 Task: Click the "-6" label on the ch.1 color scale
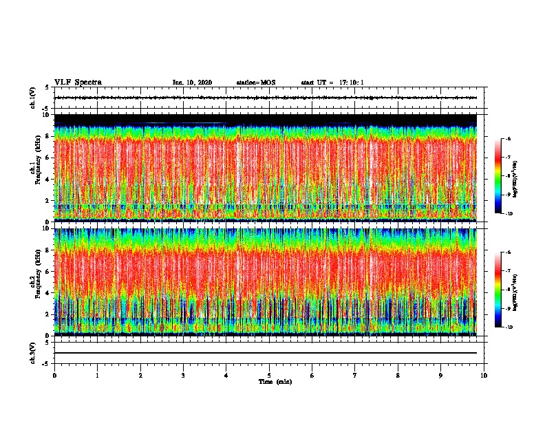[x=508, y=139]
